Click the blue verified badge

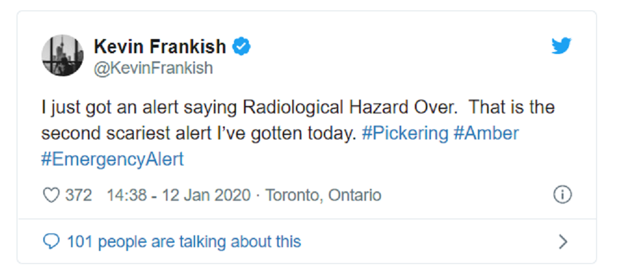(x=241, y=46)
